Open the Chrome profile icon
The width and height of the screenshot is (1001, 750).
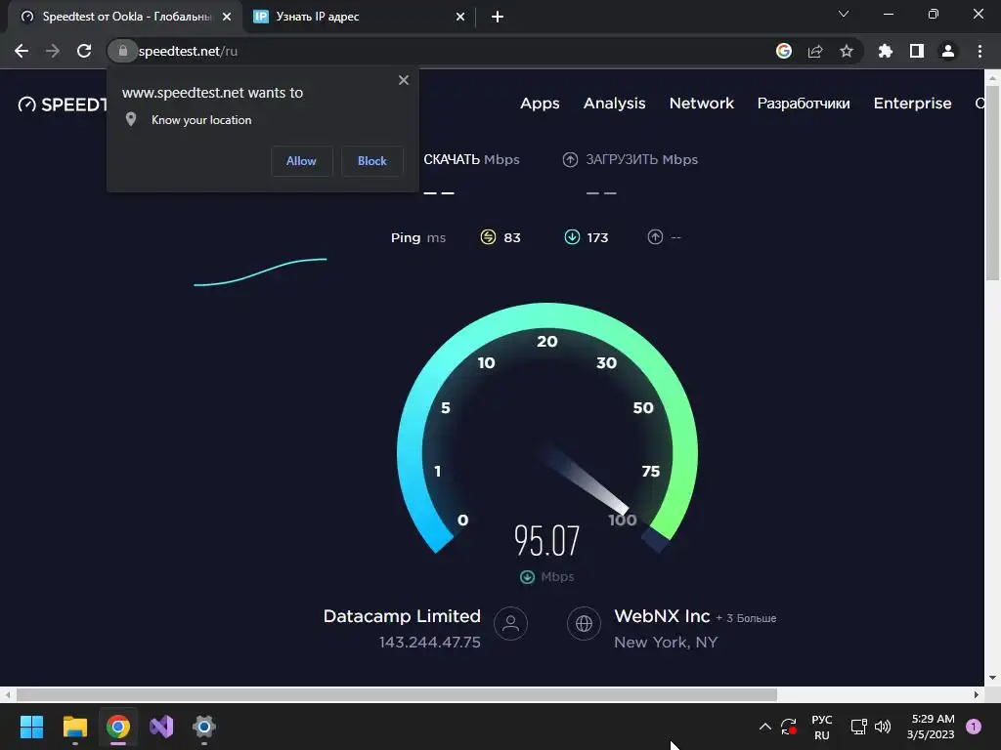pos(948,51)
